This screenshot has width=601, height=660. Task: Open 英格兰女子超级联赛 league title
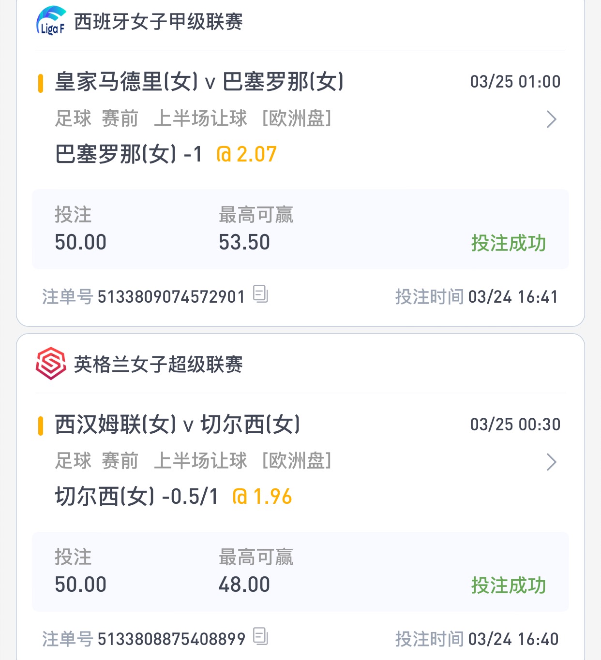(x=158, y=365)
